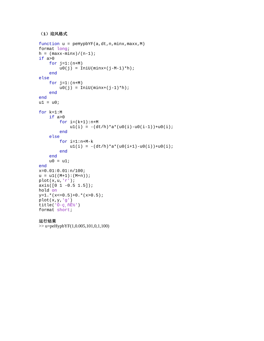Click the title(...) line of code
Image resolution: width=264 pixels, height=341 pixels.
tap(59, 205)
